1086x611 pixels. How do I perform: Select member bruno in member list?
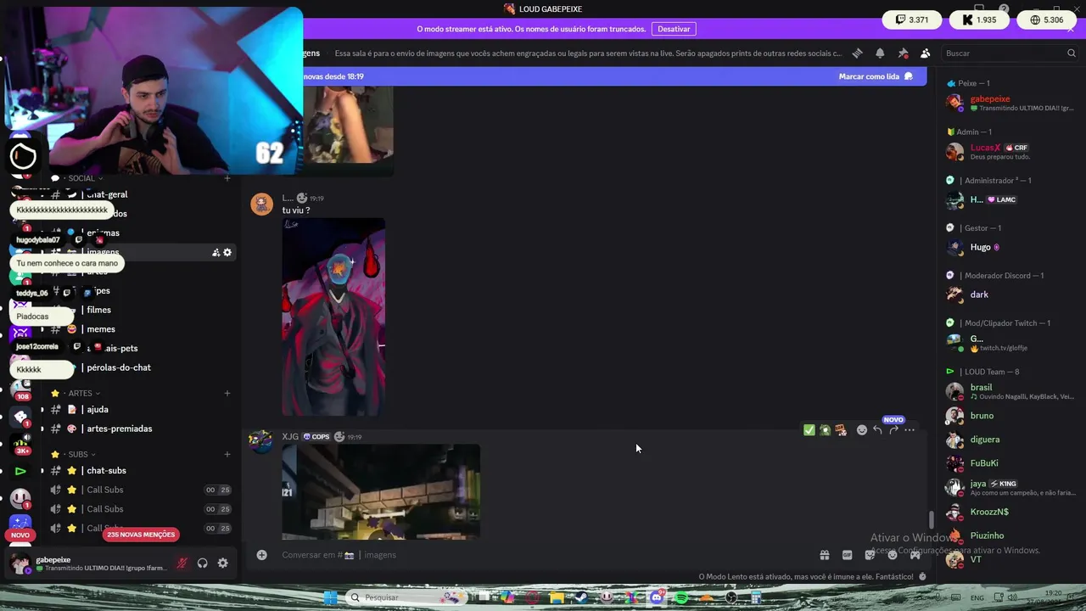1010,416
